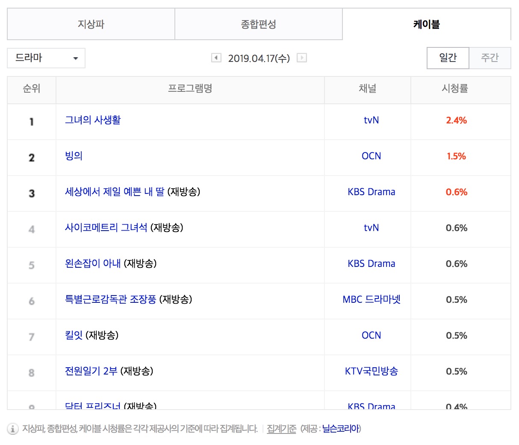Open 빙의 program link
The image size is (519, 445).
[74, 156]
